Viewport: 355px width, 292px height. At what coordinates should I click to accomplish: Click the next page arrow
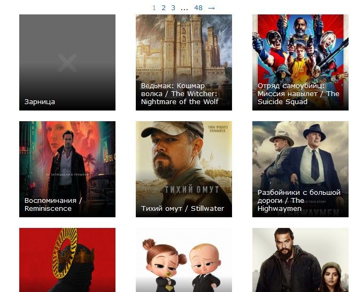(211, 8)
